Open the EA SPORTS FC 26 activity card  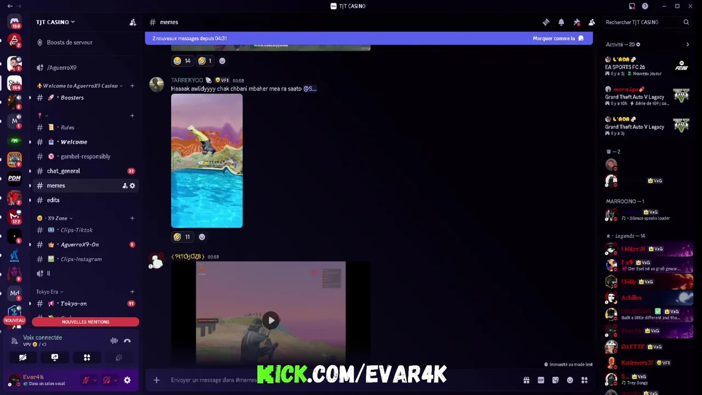point(647,66)
